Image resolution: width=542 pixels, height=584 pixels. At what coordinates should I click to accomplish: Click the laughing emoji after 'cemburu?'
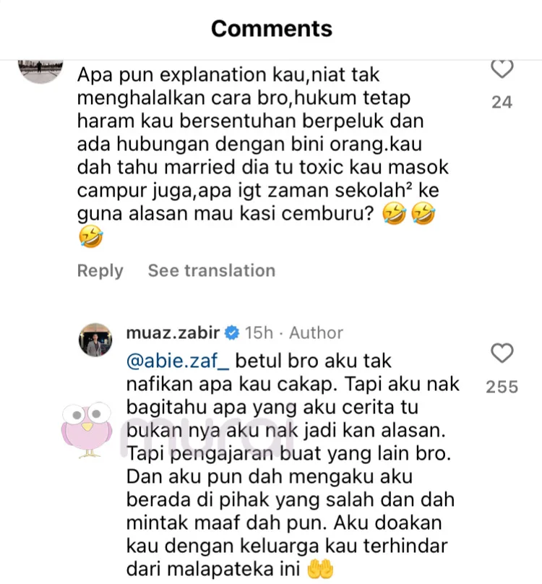click(x=395, y=214)
